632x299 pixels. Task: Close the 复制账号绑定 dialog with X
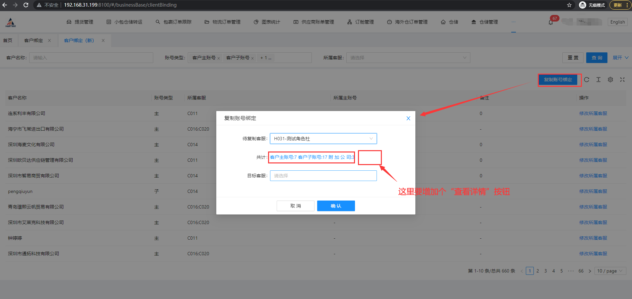coord(408,118)
